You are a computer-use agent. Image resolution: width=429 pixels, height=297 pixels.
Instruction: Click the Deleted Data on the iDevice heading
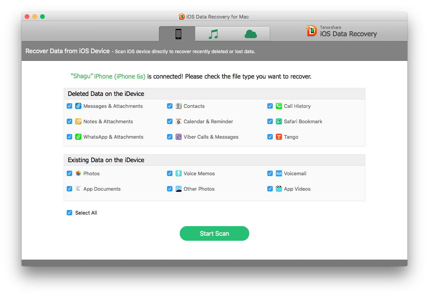coord(106,94)
